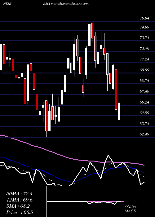This screenshot has width=155, height=217.
Task: Click the 63.74 price axis label
Action: tap(145, 123)
